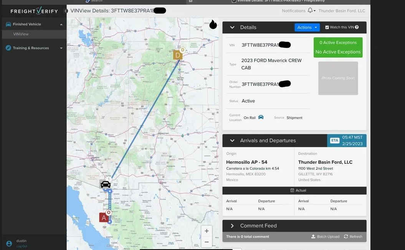Select the destination D marker on the map
Viewport: 405px width, 250px height.
[178, 55]
